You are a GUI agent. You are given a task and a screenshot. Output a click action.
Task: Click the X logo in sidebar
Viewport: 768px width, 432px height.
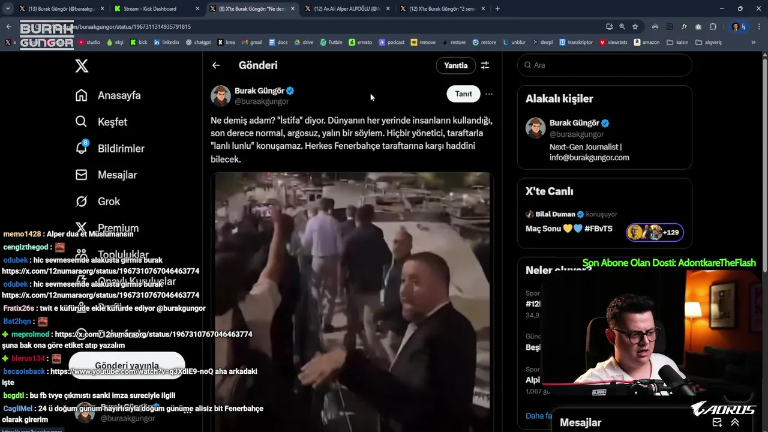(82, 66)
